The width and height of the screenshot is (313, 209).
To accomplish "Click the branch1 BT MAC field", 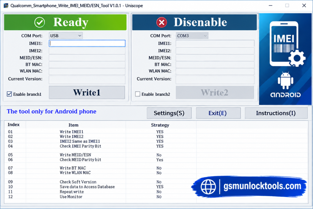I will pyautogui.click(x=87, y=65).
